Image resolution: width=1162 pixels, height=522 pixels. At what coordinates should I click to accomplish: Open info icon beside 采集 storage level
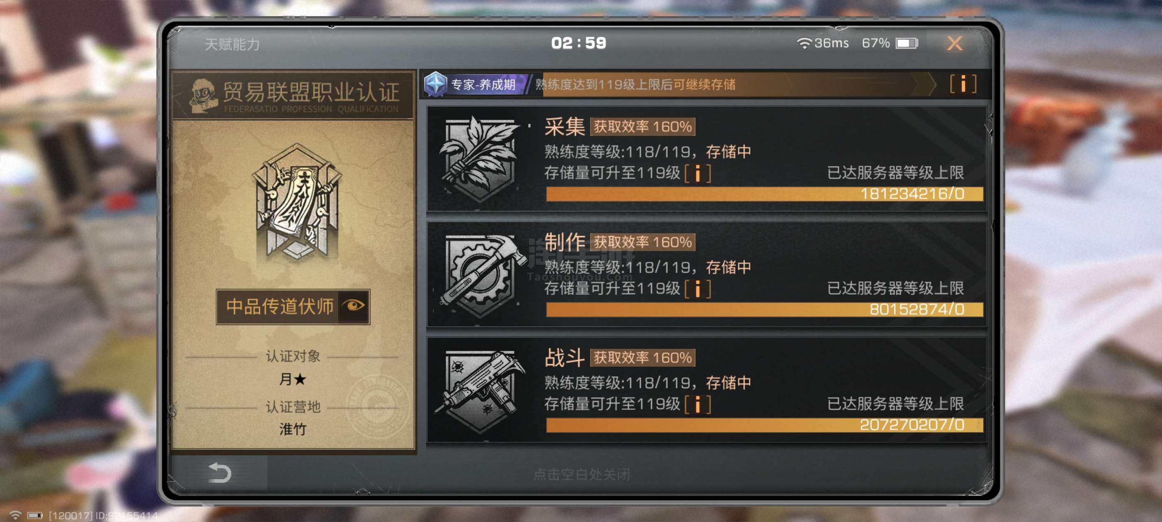697,174
